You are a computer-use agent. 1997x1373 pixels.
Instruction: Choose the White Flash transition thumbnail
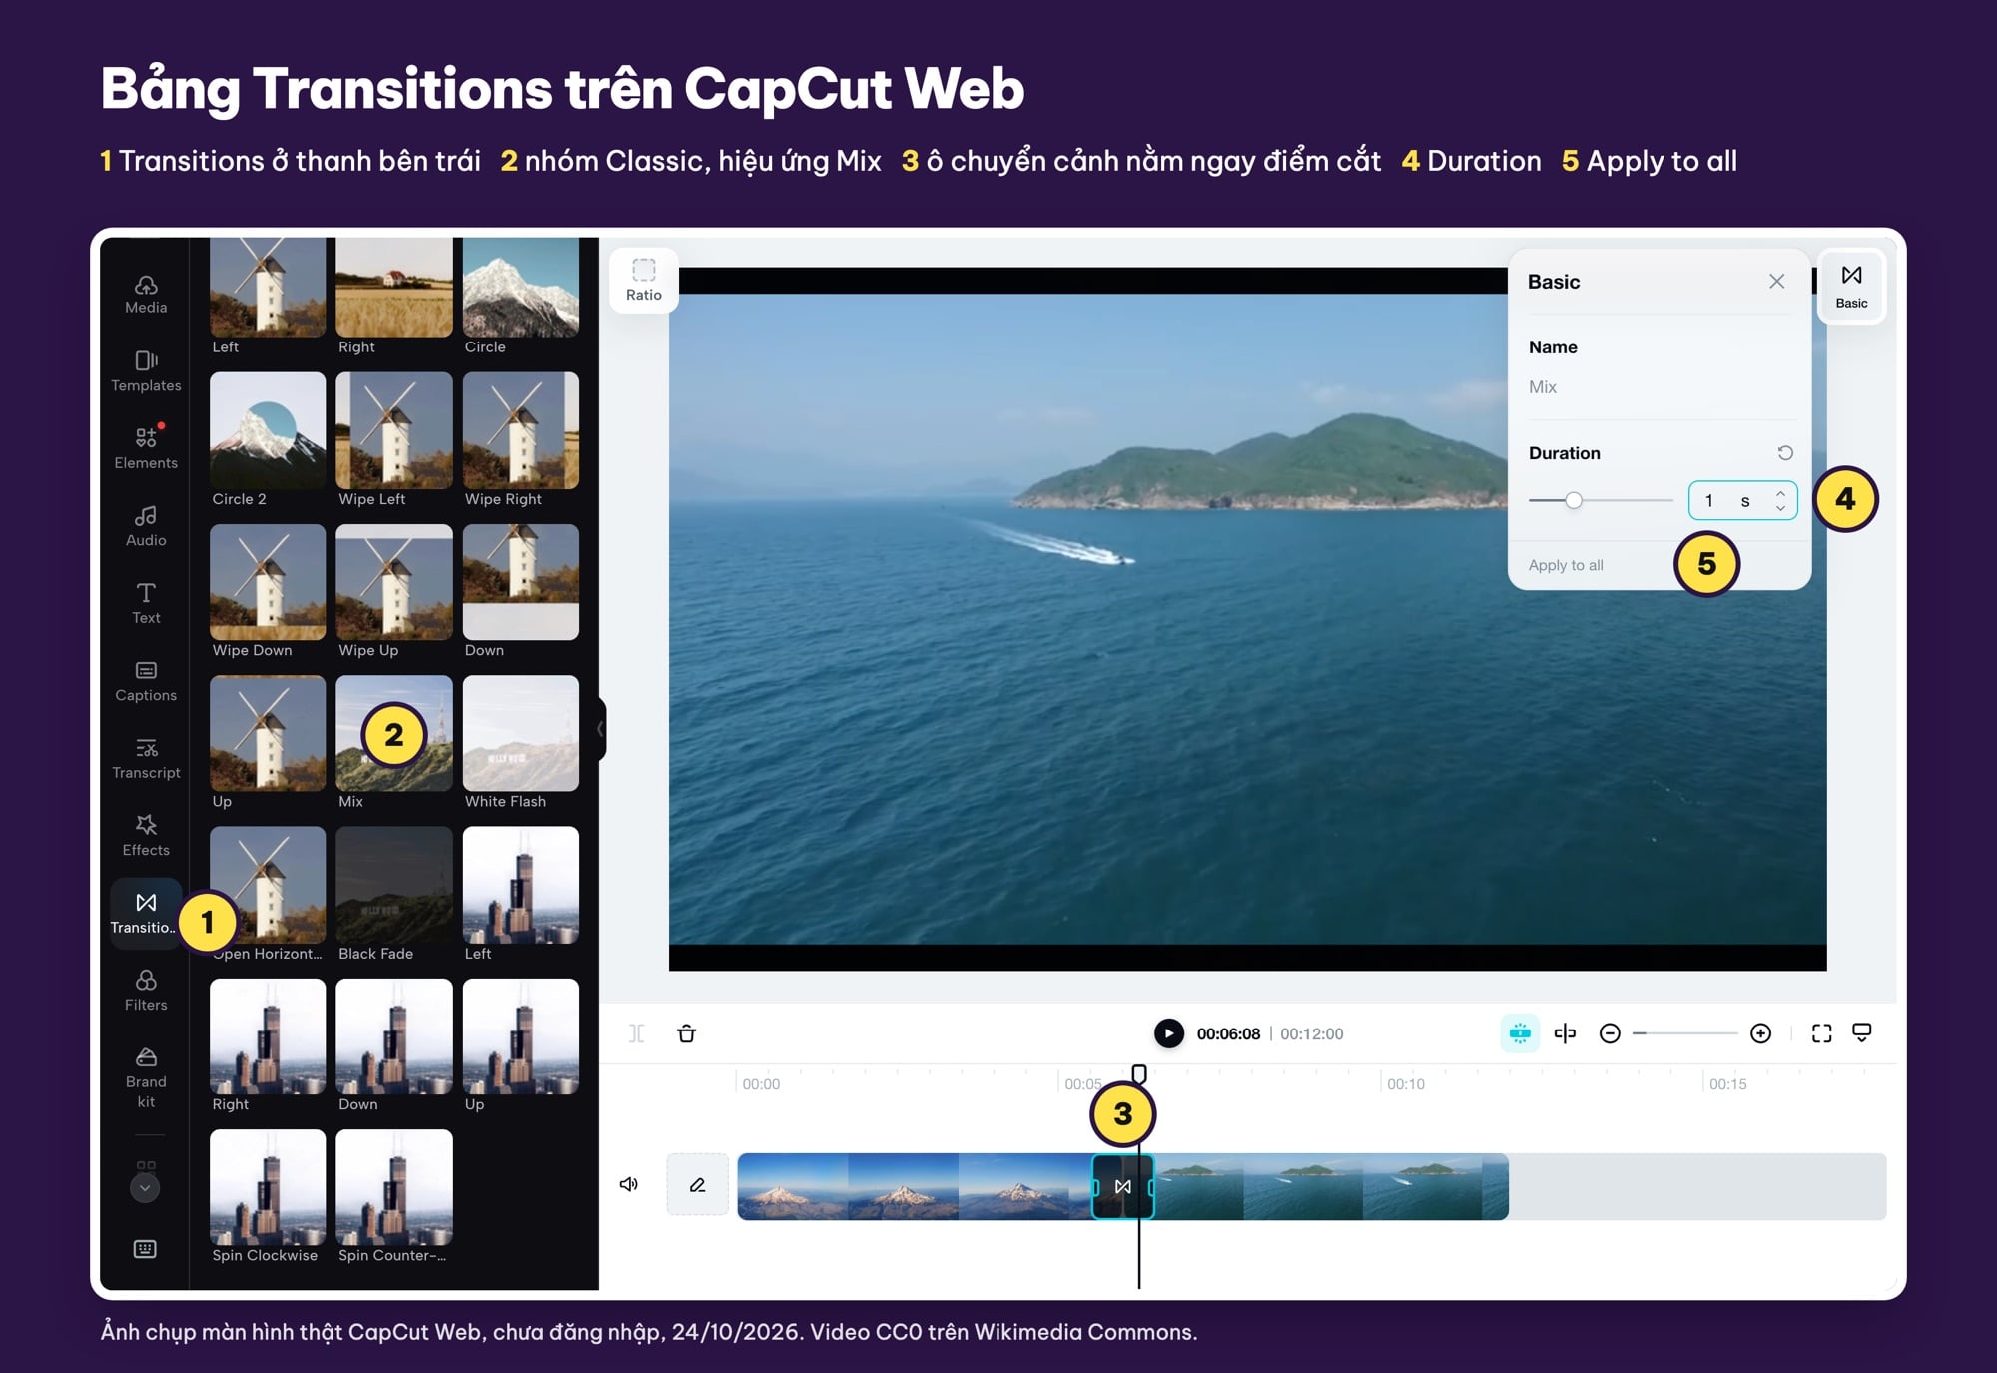521,734
